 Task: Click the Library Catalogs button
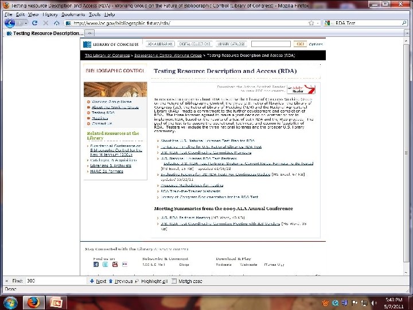[x=231, y=44]
